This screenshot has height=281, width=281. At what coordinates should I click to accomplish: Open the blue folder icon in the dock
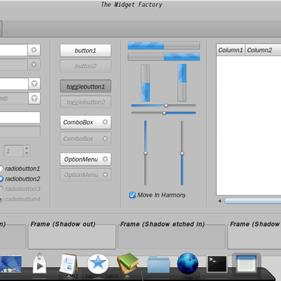tap(158, 265)
